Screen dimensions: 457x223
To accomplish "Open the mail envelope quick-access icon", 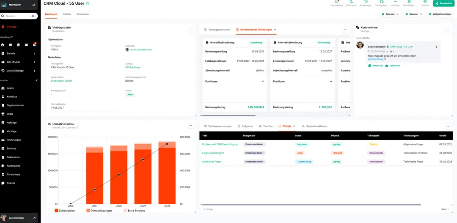I will (26, 45).
